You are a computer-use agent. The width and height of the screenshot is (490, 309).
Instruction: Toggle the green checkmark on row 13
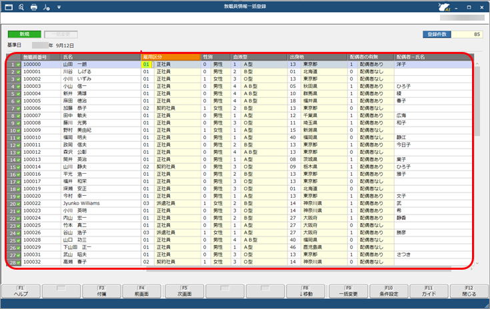click(18, 152)
